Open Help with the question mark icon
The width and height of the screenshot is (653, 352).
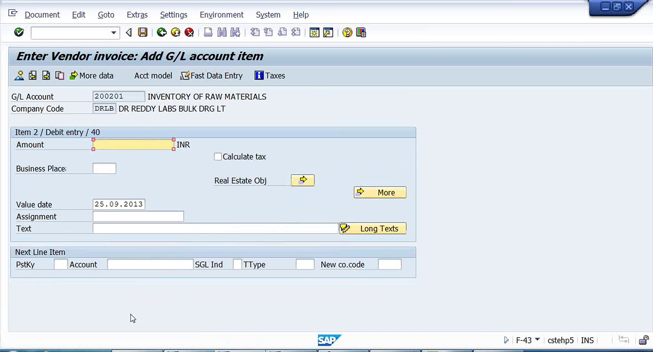(x=347, y=32)
